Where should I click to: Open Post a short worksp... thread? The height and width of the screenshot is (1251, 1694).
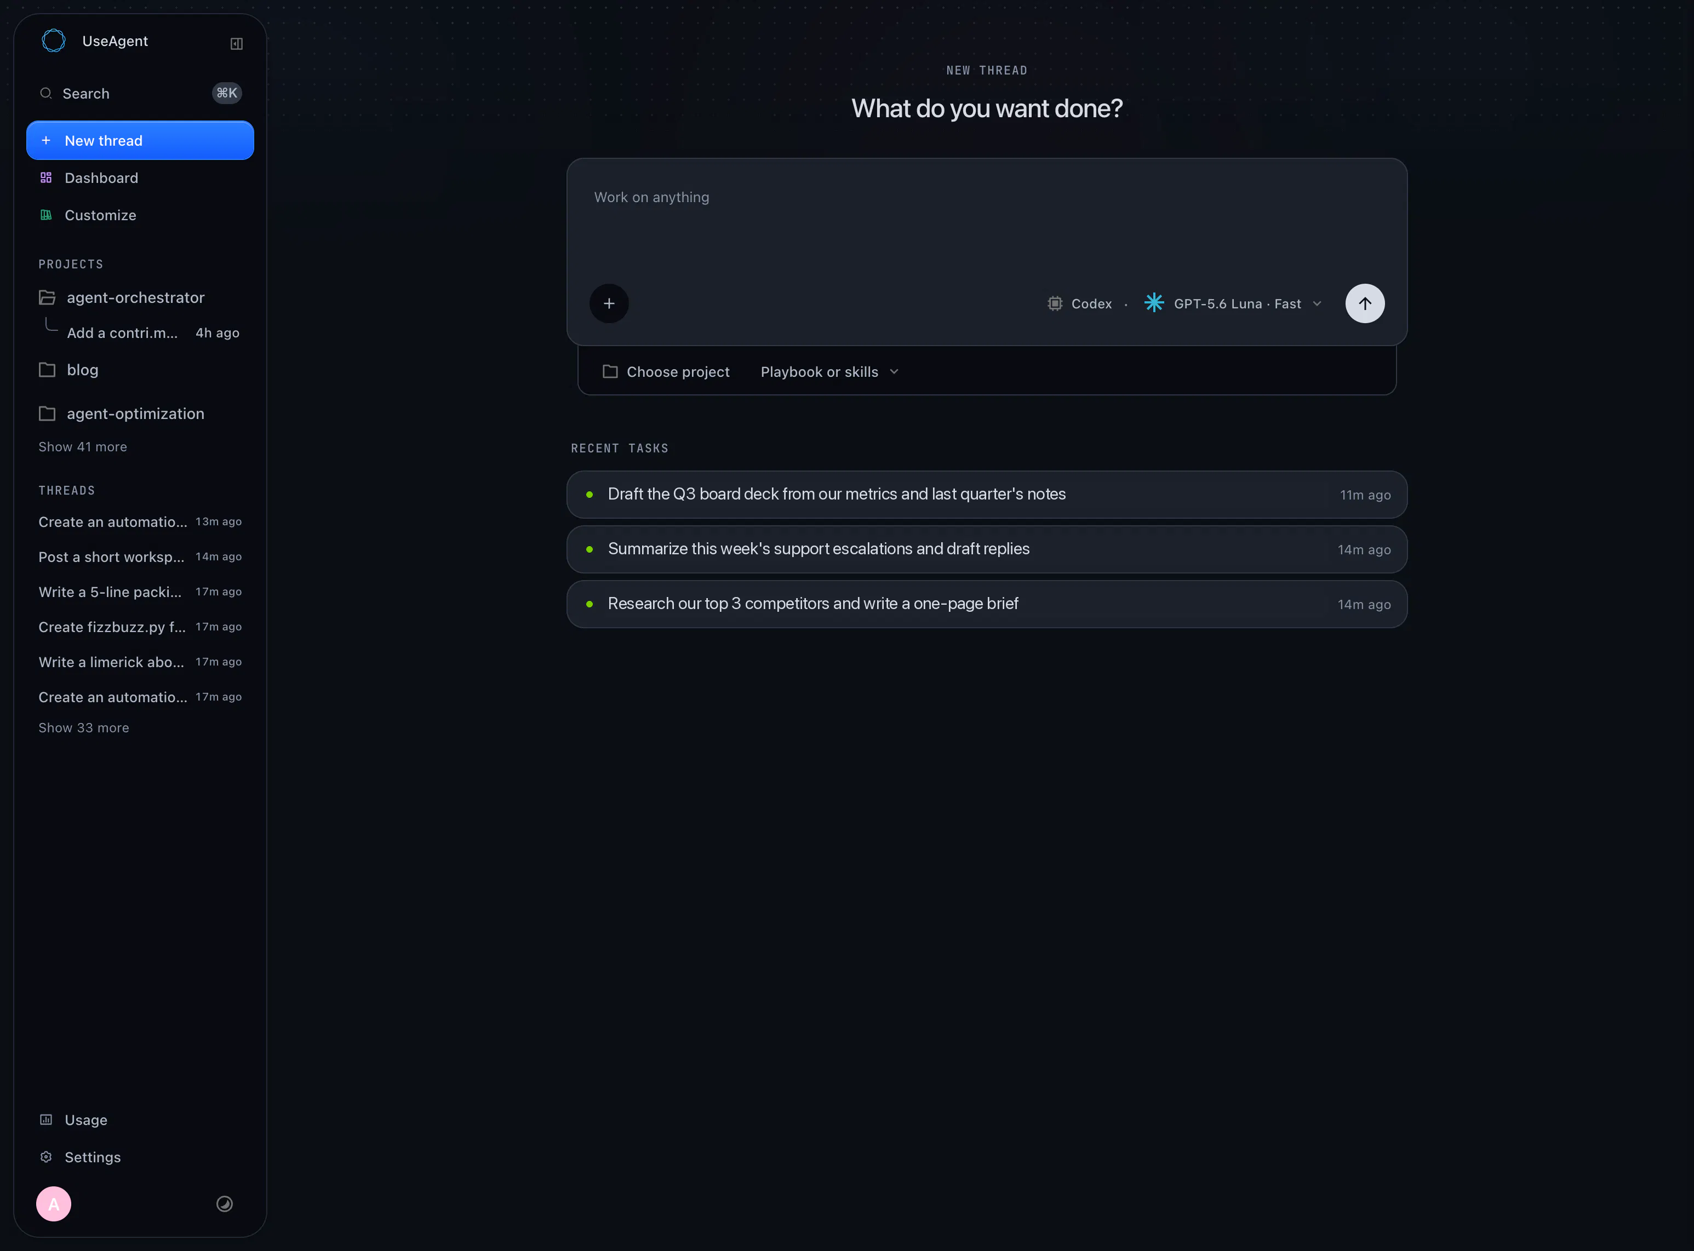[140, 556]
